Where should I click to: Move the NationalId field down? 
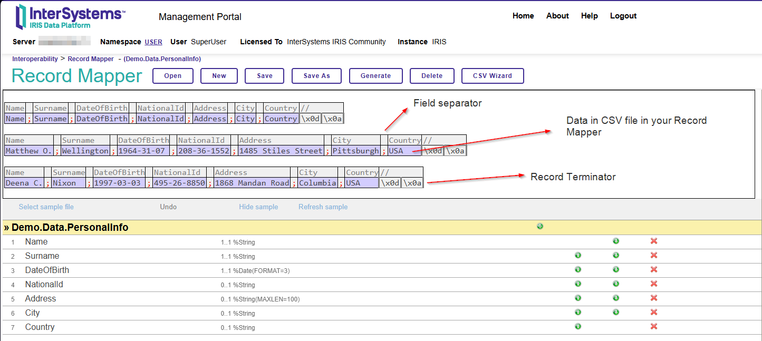pyautogui.click(x=616, y=284)
